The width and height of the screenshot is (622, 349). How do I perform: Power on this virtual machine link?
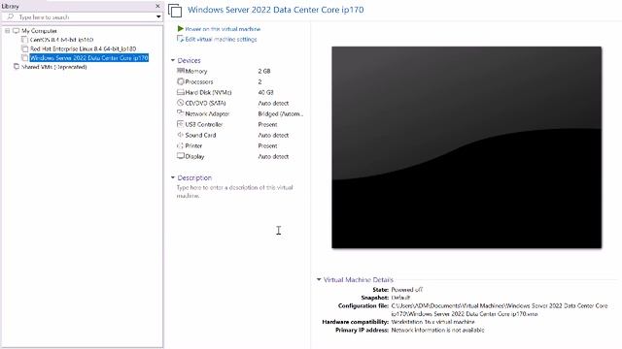(223, 29)
